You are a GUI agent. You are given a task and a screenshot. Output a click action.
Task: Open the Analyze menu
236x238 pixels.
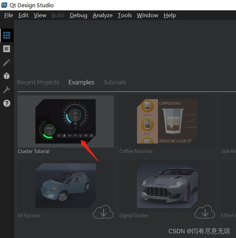[102, 15]
